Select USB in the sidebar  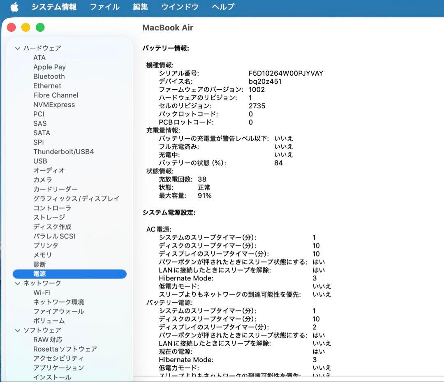click(x=40, y=161)
